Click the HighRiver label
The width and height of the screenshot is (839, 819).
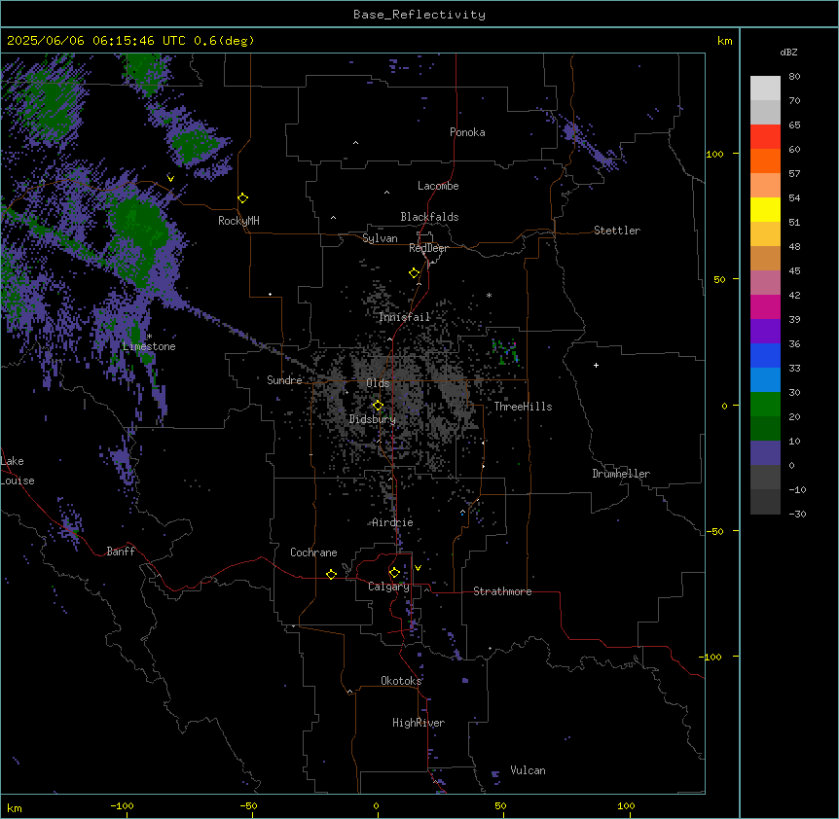pyautogui.click(x=419, y=723)
